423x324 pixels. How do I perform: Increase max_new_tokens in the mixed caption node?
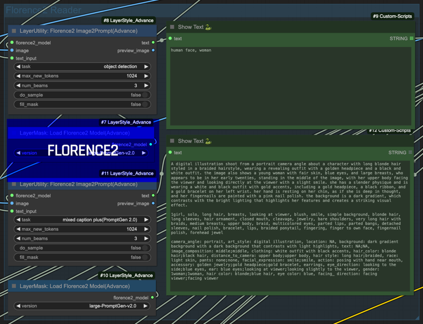pyautogui.click(x=146, y=229)
